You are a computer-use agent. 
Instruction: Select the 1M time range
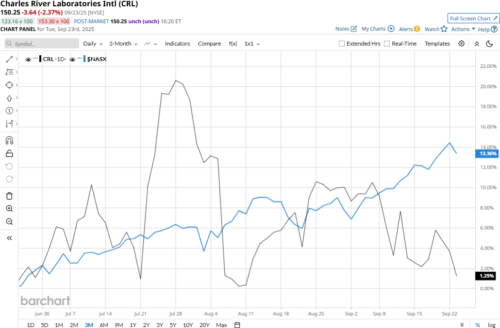[x=59, y=325]
